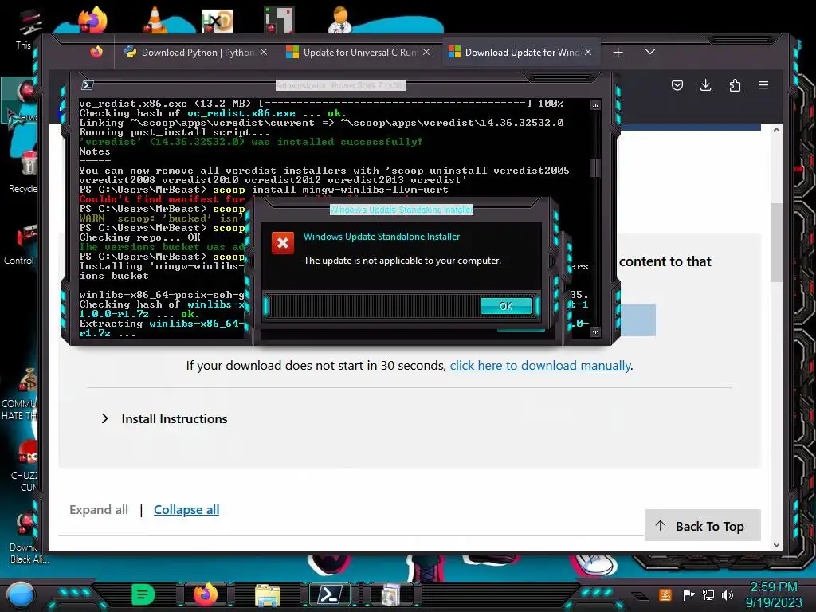
Task: Click the Back To Top button
Action: click(703, 526)
